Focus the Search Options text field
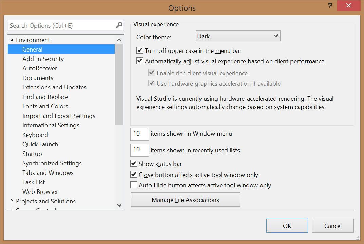Screen dimensions: 364x244 (x=61, y=25)
